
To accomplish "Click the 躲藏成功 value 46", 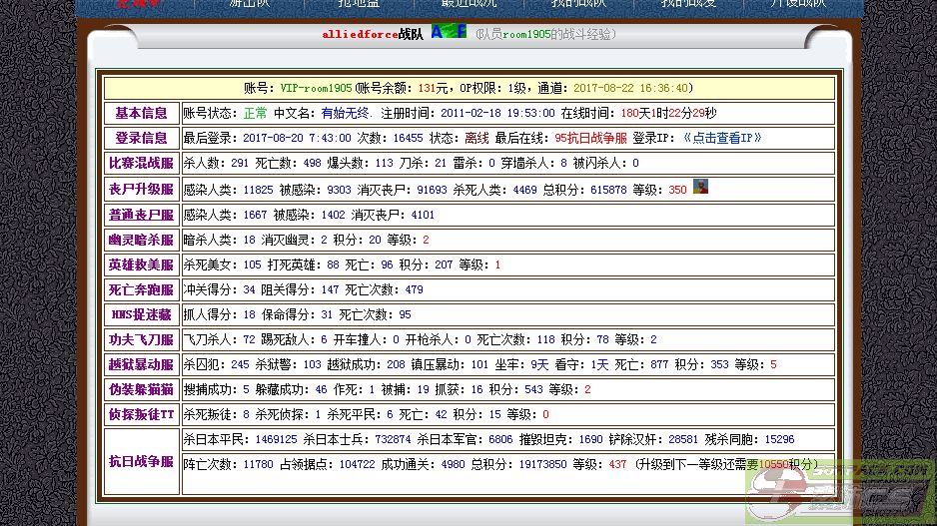I will pos(321,390).
